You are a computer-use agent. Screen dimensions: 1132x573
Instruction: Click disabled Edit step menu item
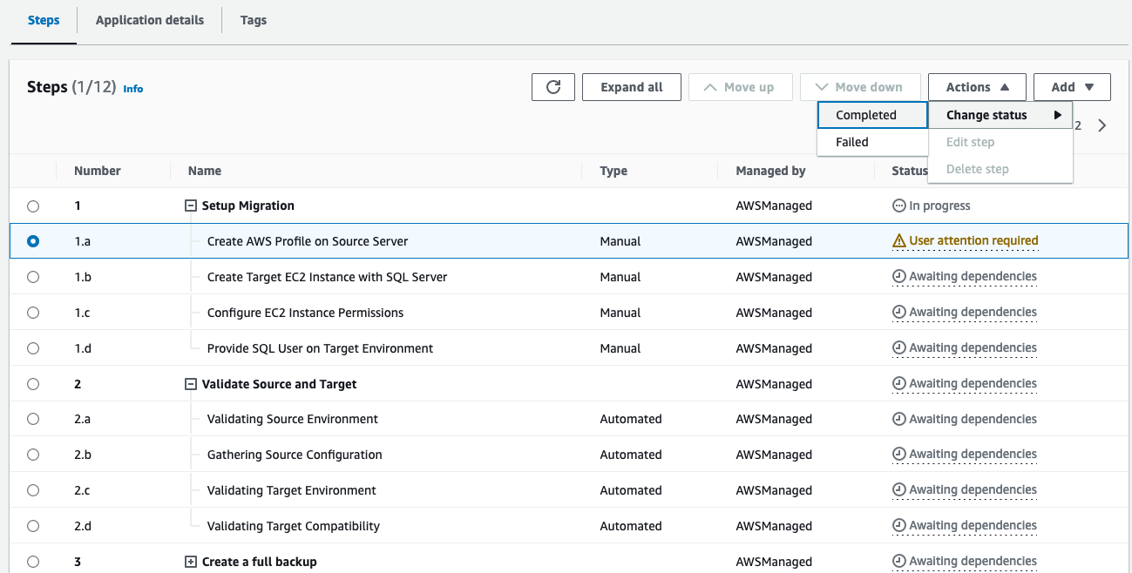(x=1000, y=142)
